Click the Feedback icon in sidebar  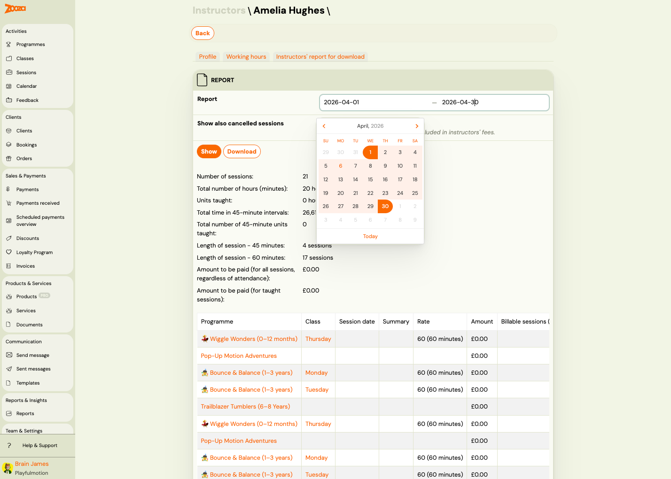point(8,100)
